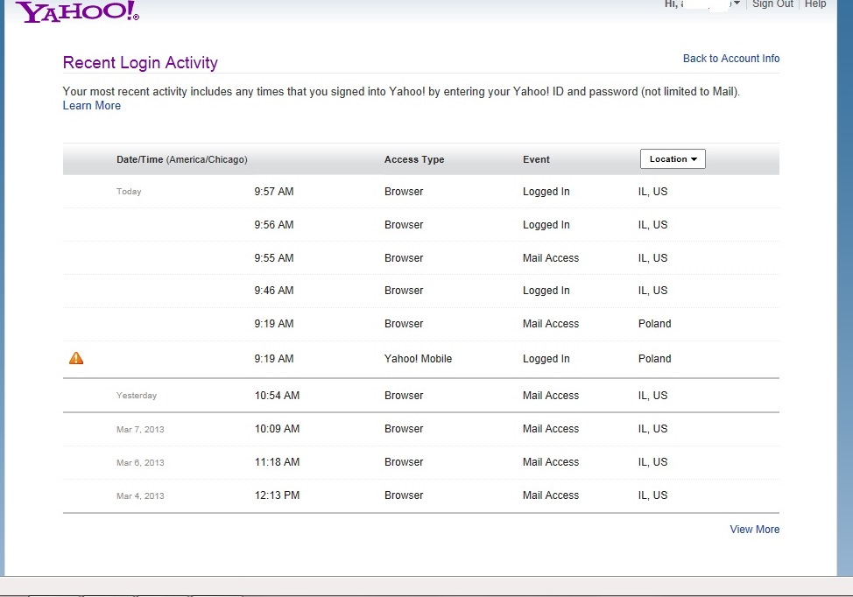Click the Yahoo! logo
The height and width of the screenshot is (597, 853).
pos(77,11)
